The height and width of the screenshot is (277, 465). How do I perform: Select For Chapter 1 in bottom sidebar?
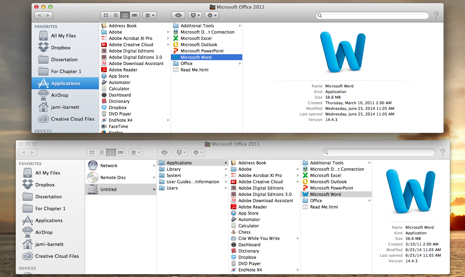(50, 208)
